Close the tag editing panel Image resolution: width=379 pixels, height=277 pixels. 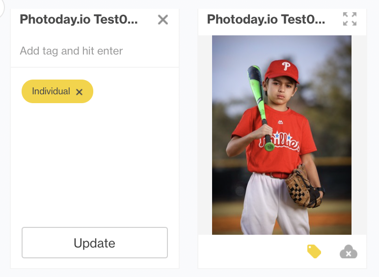[x=163, y=20]
